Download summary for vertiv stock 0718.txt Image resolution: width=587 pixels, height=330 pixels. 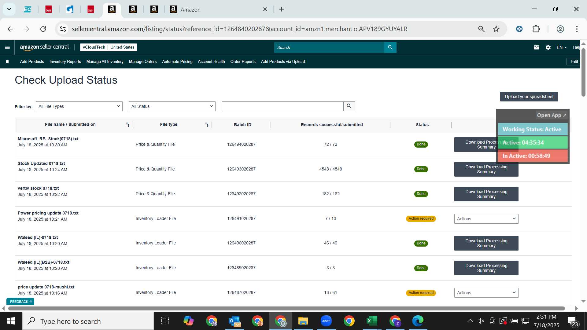pyautogui.click(x=486, y=194)
